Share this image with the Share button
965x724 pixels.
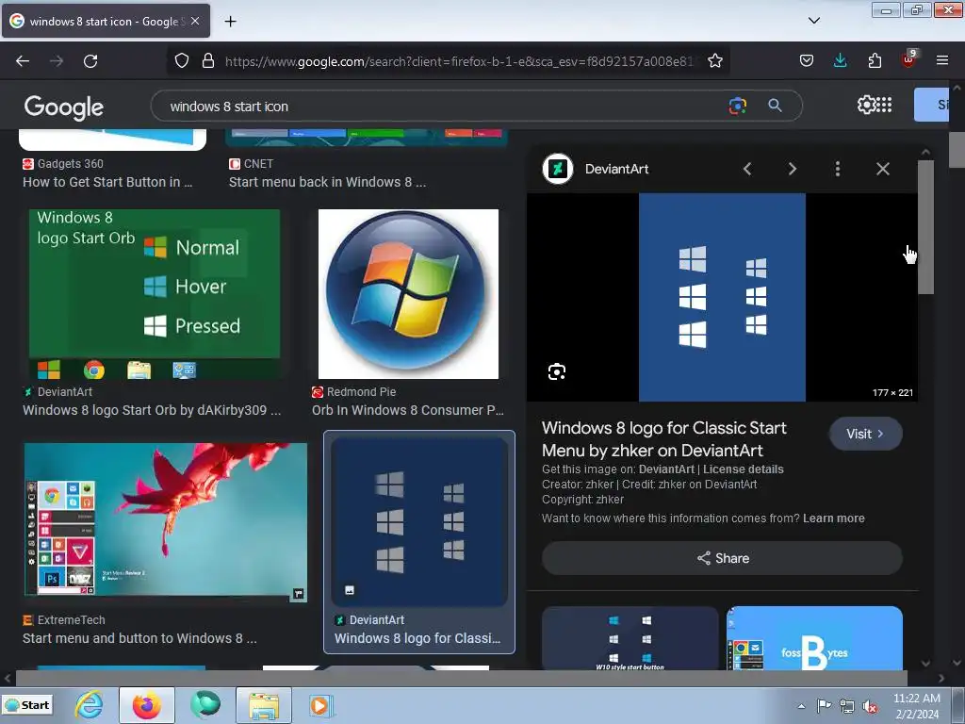[722, 558]
